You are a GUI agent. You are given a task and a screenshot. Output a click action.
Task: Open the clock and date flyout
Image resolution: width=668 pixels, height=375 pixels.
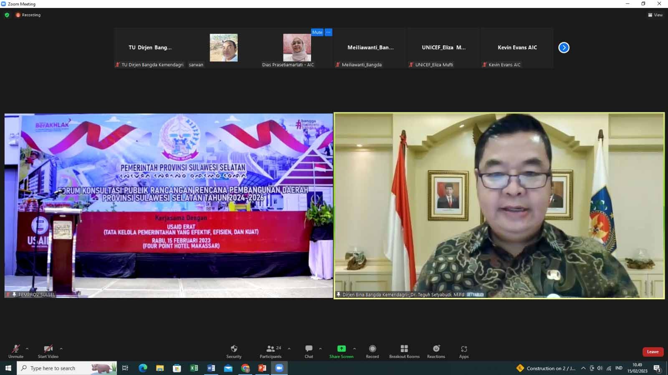coord(637,368)
